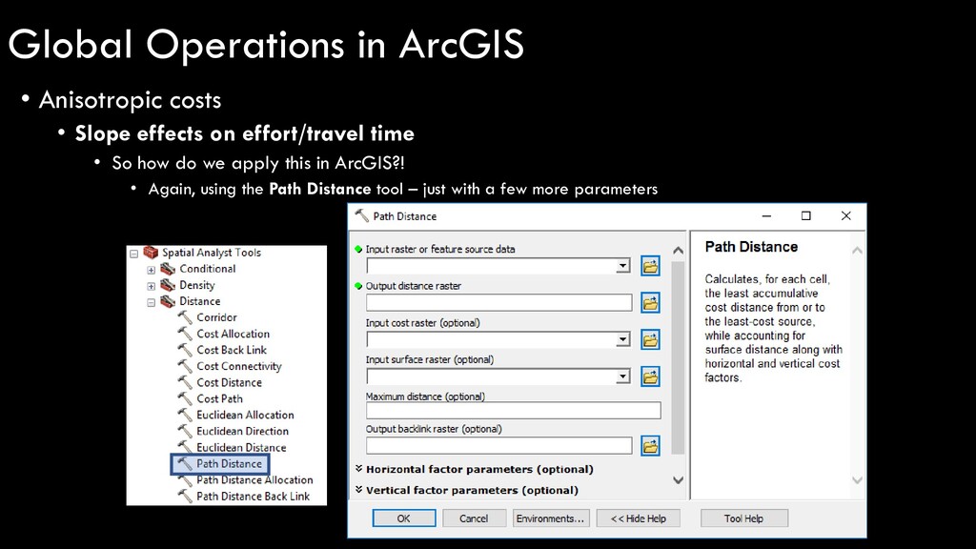
Task: Click the Density toolset icon
Action: pyautogui.click(x=168, y=285)
